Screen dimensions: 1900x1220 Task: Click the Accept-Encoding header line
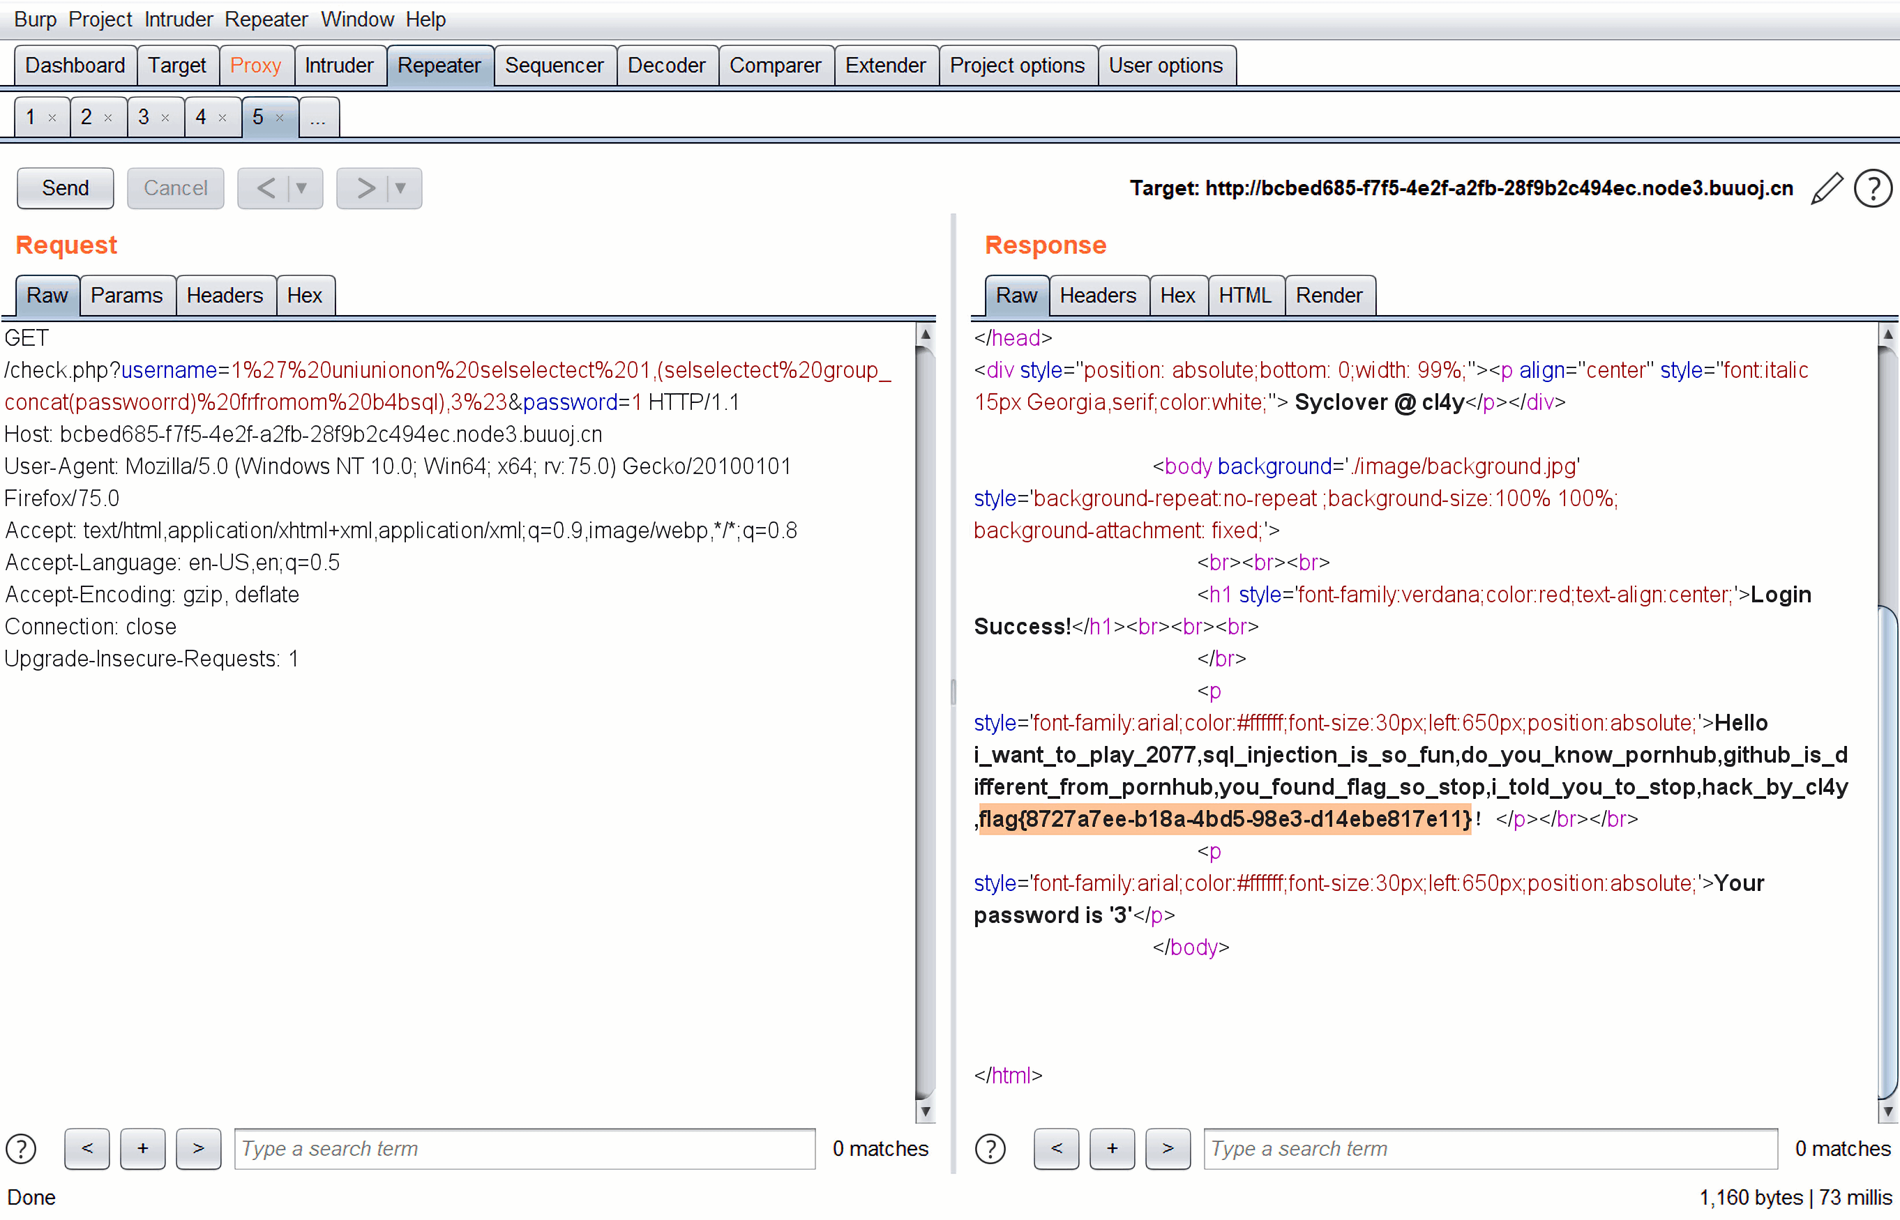point(152,594)
